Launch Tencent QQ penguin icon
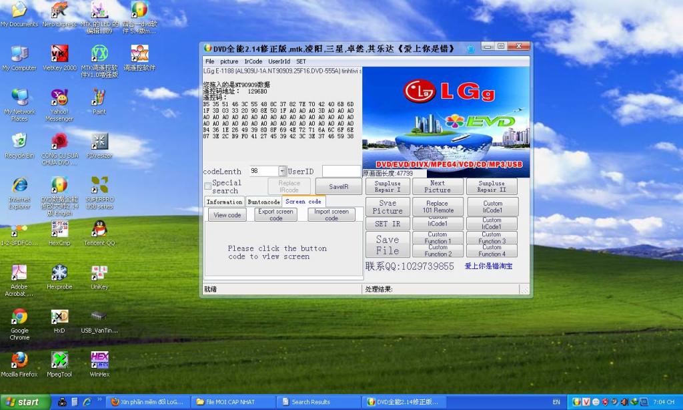This screenshot has height=410, width=683. (x=99, y=230)
